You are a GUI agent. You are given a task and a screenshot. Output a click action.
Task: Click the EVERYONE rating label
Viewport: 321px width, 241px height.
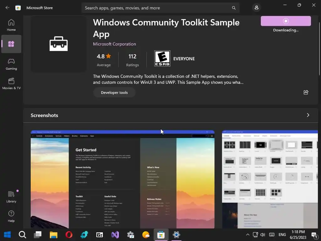click(184, 59)
